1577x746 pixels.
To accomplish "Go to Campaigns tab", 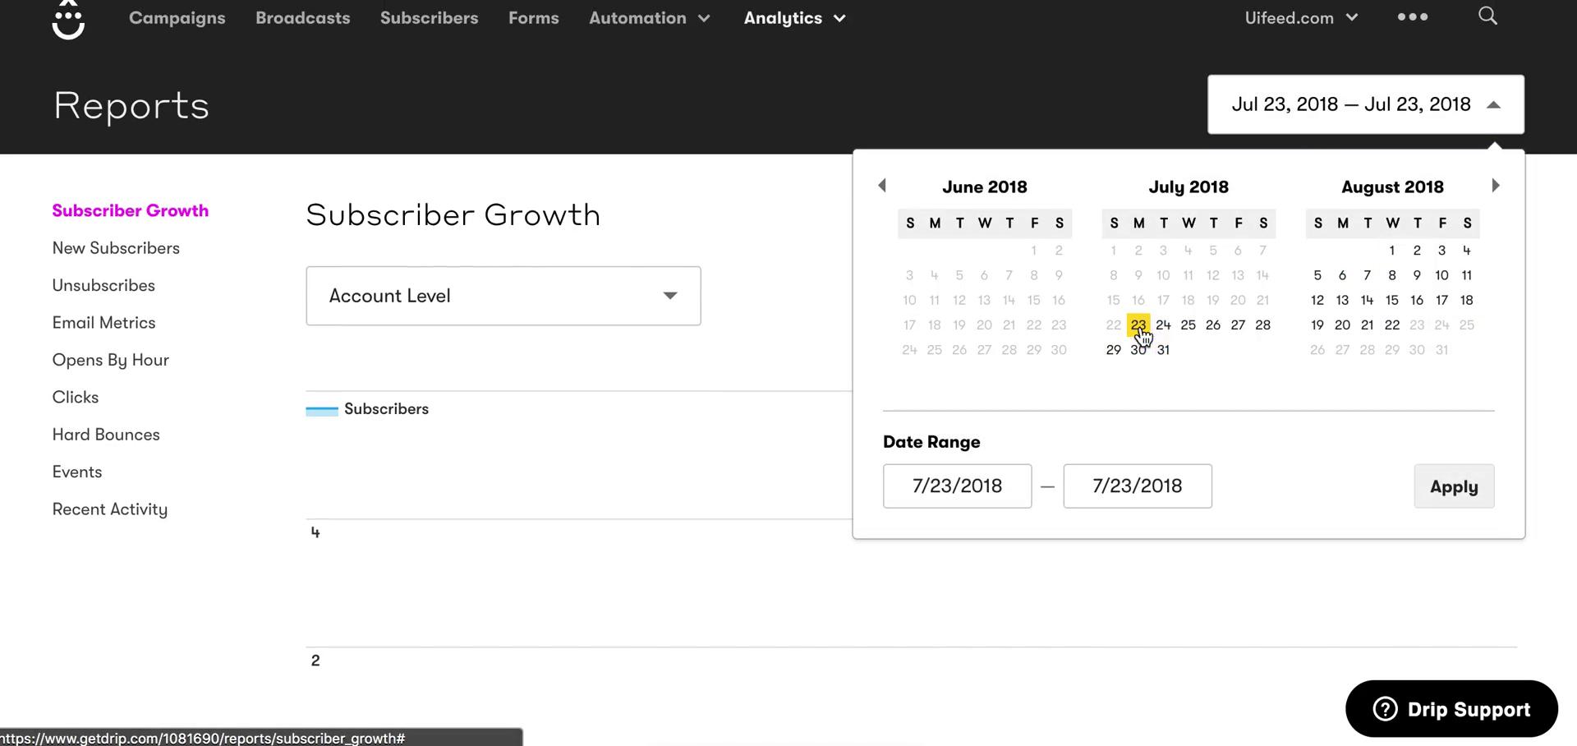I will pos(177,18).
